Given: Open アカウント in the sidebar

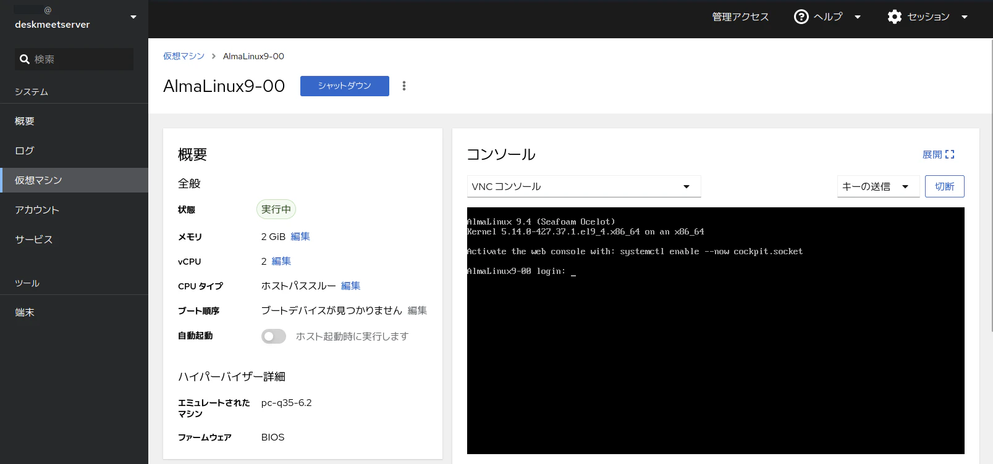Looking at the screenshot, I should pyautogui.click(x=74, y=210).
